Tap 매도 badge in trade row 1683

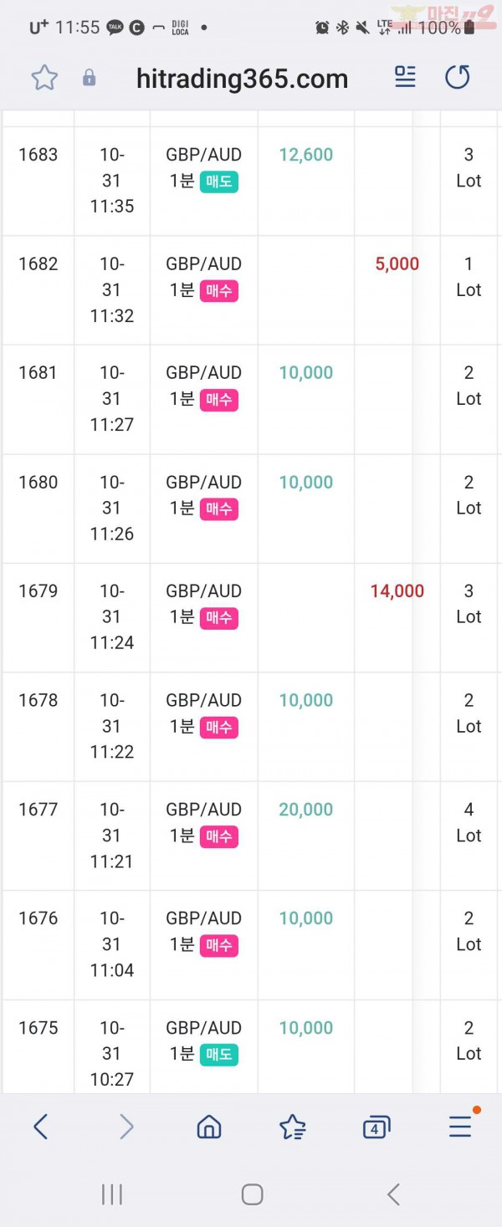coord(219,181)
